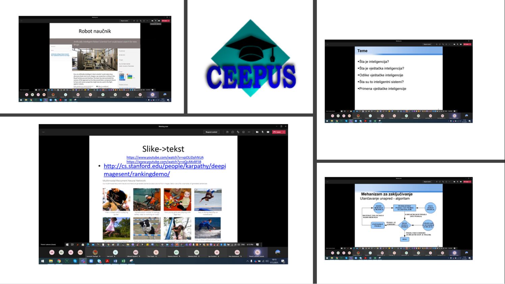
Task: Toggle camera in Slike->tekst meeting toolbar
Action: 257,132
